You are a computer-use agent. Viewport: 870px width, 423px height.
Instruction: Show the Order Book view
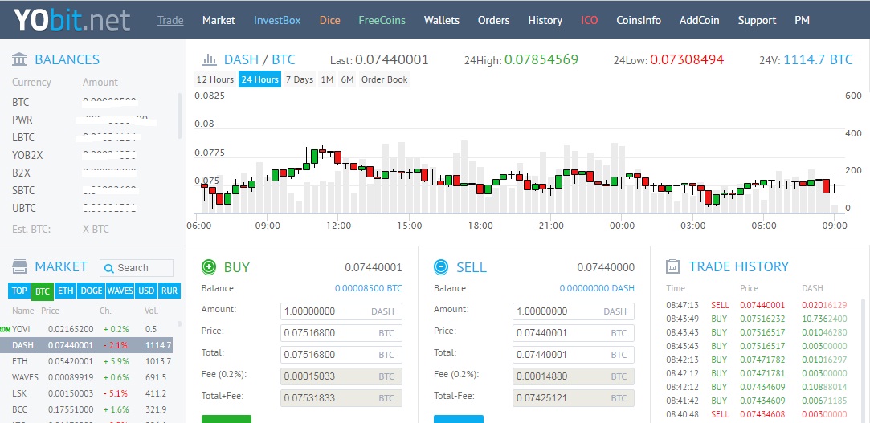tap(385, 79)
